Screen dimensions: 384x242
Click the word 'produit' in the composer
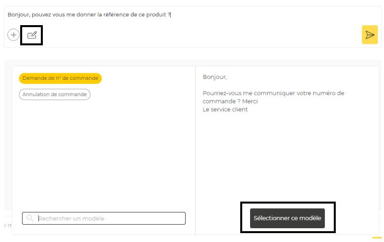point(156,15)
